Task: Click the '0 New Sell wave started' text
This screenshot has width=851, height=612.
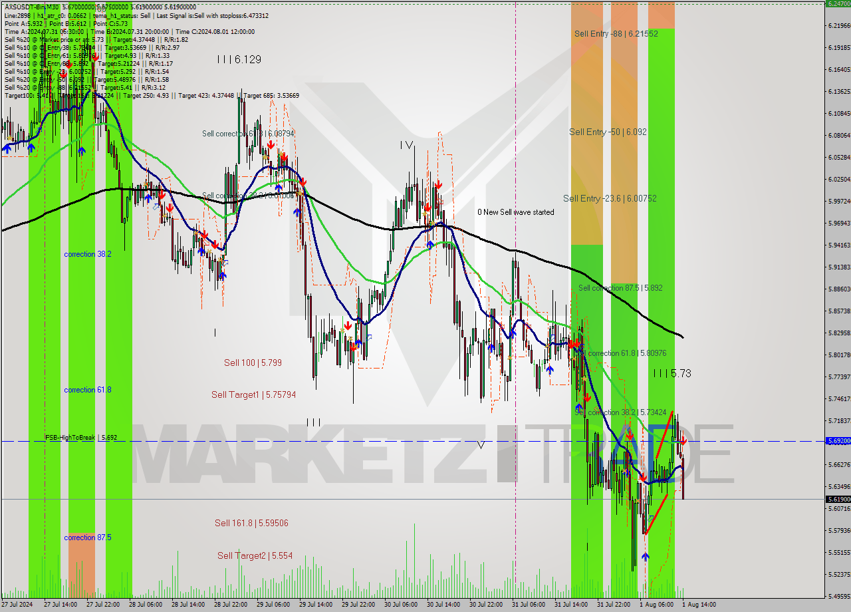Action: (x=515, y=212)
